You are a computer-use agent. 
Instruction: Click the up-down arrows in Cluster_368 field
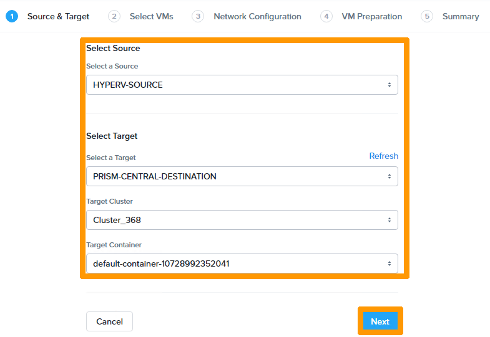(x=389, y=220)
